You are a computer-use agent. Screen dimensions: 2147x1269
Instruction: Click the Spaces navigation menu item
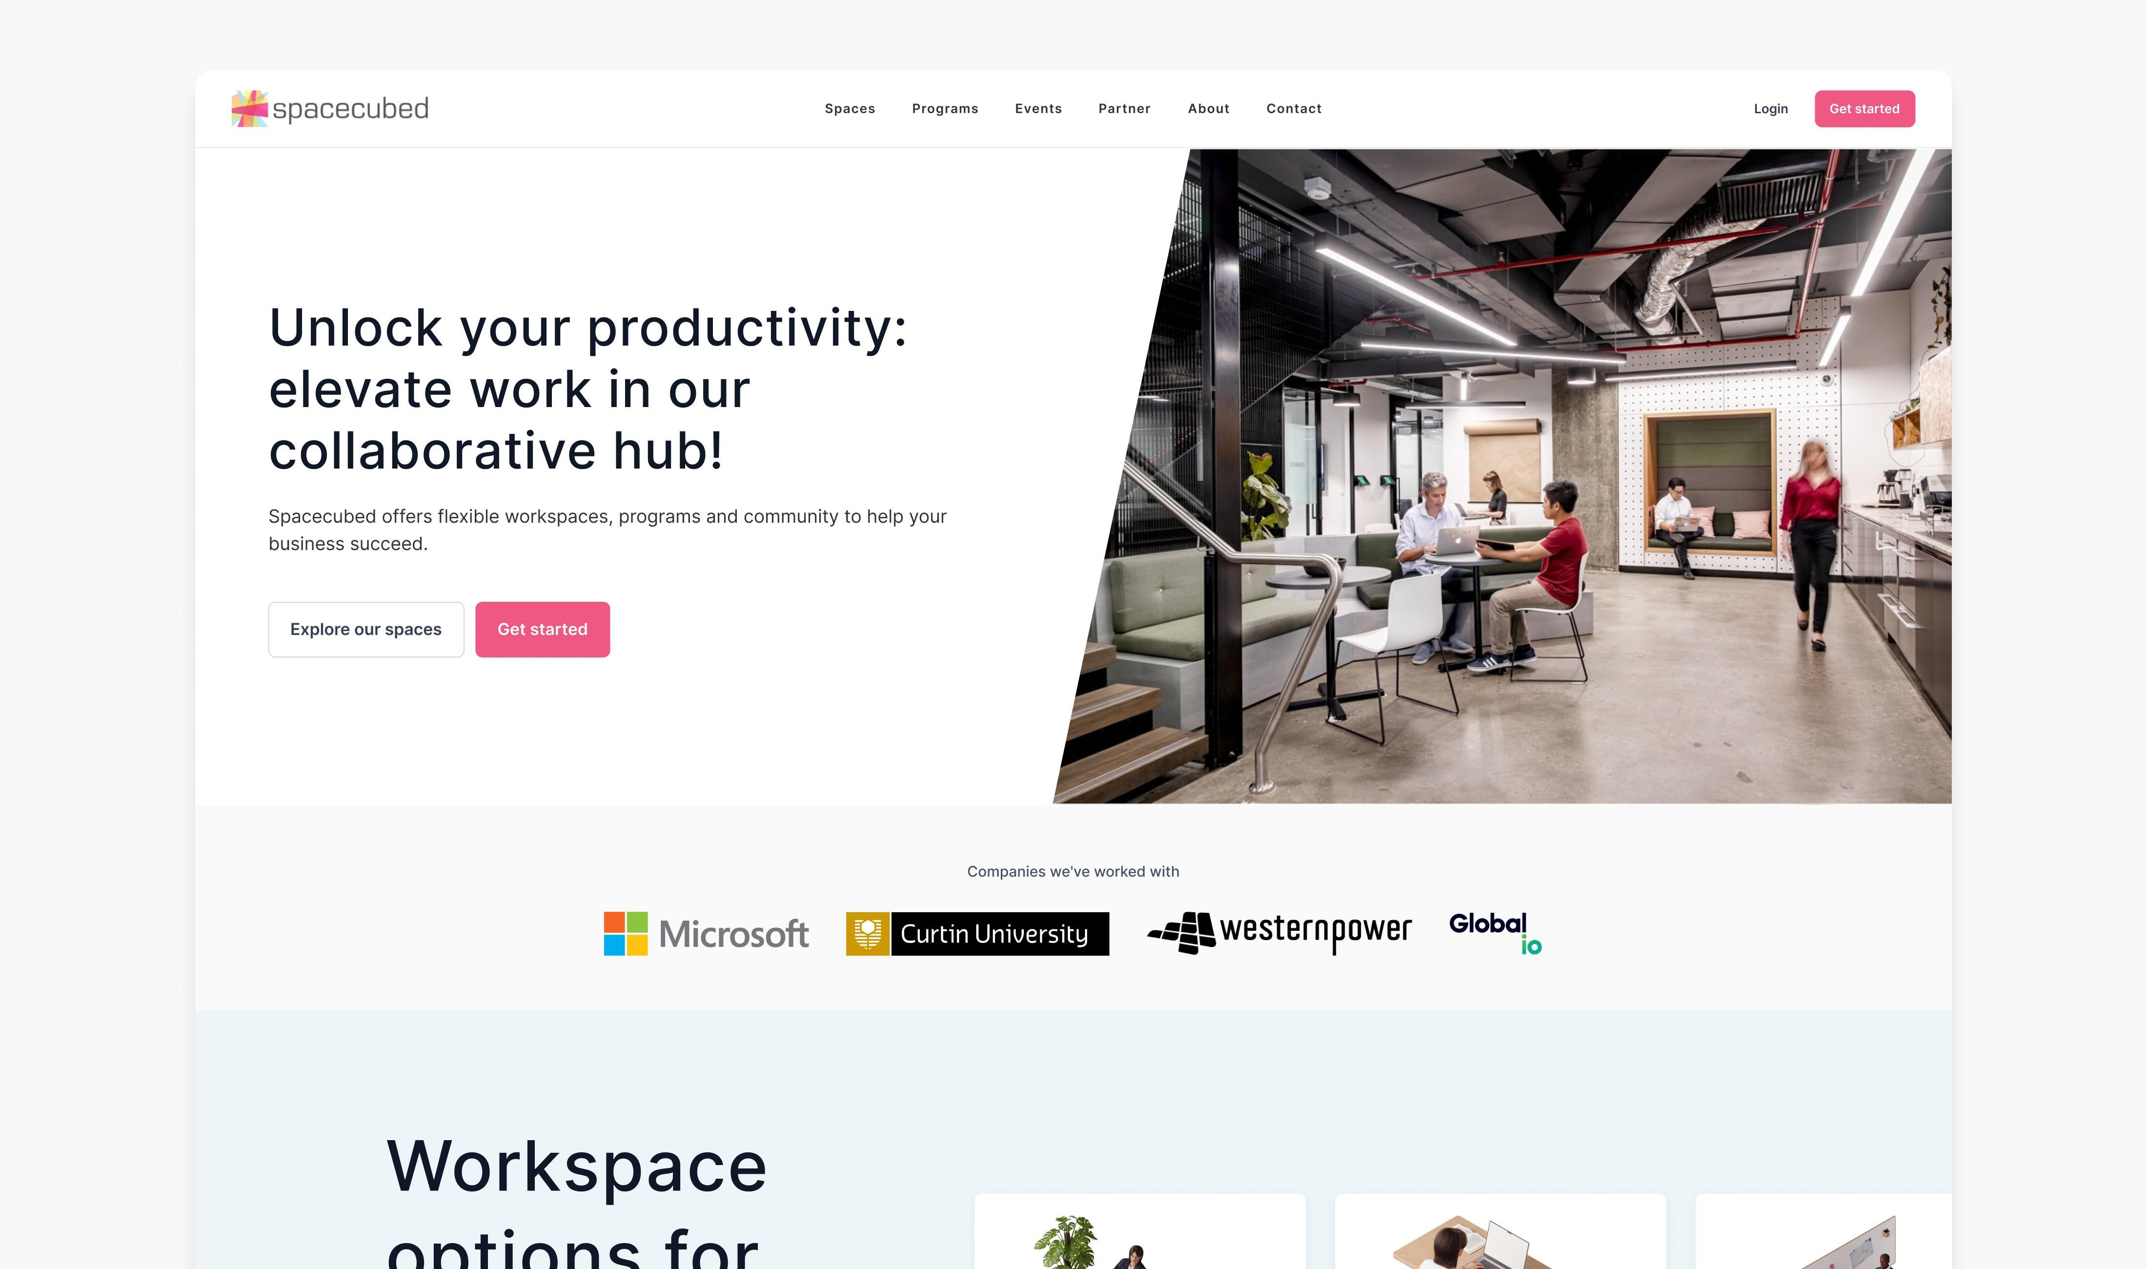(x=850, y=107)
